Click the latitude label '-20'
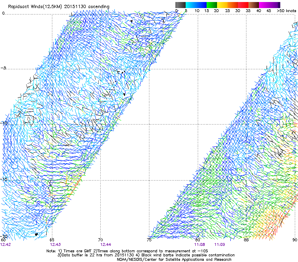The width and height of the screenshot is (298, 262). (x=3, y=237)
